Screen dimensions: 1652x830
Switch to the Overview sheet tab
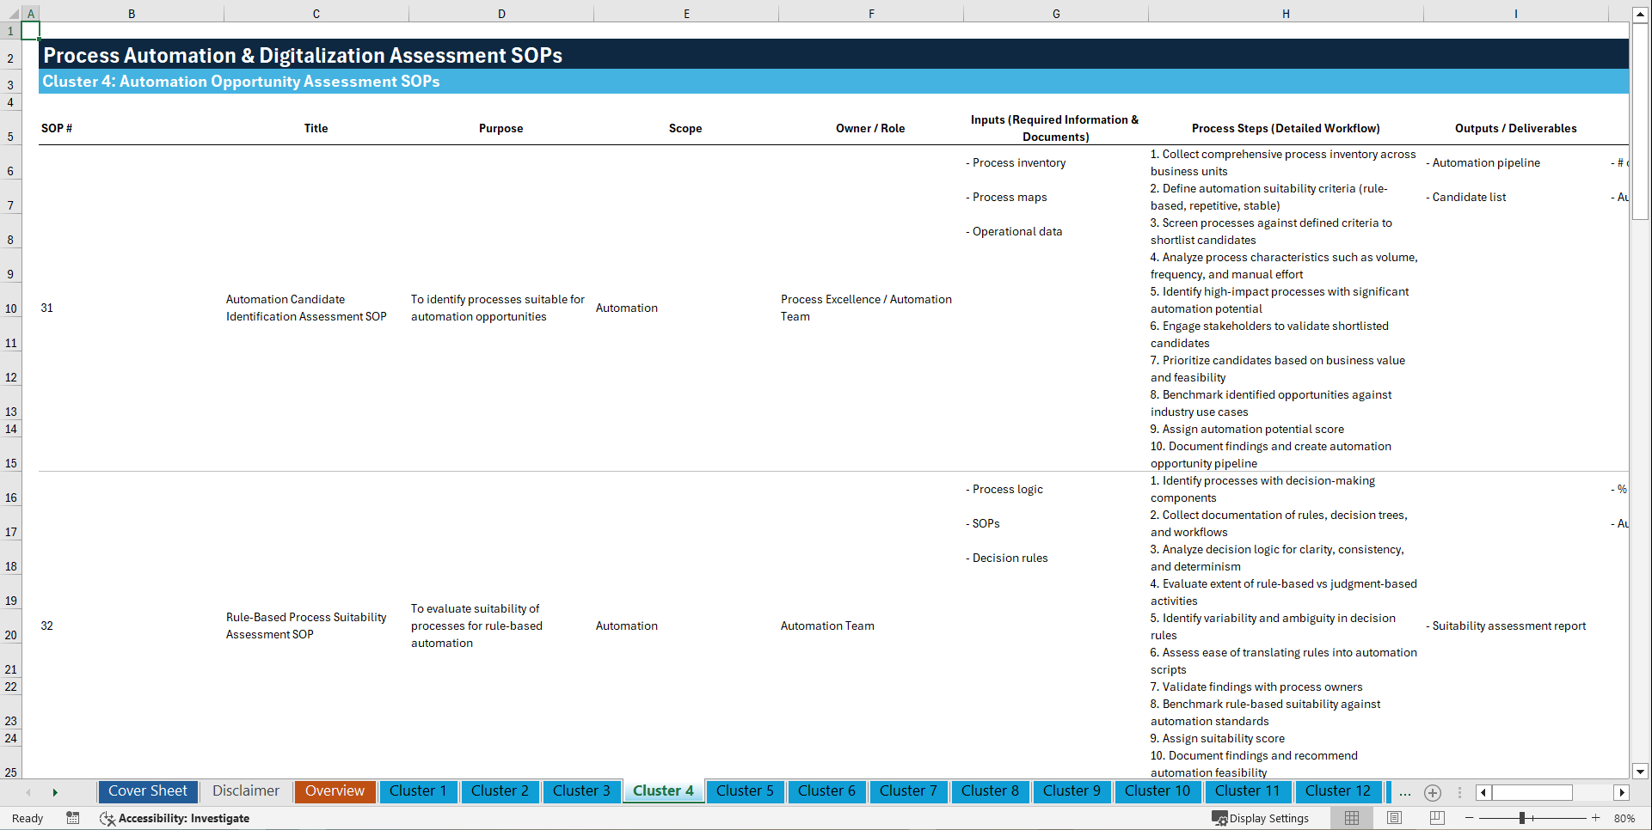coord(335,790)
